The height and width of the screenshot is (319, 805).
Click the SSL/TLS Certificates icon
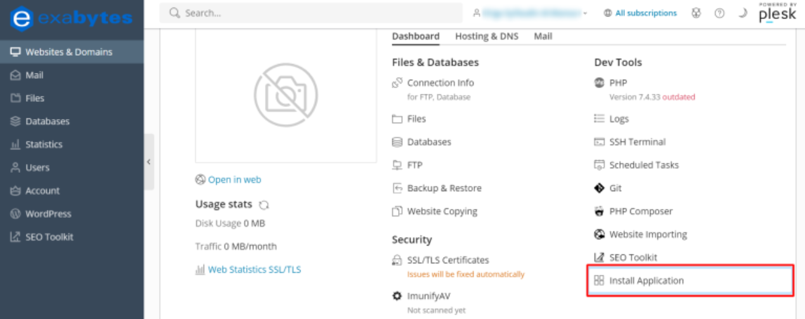(397, 260)
